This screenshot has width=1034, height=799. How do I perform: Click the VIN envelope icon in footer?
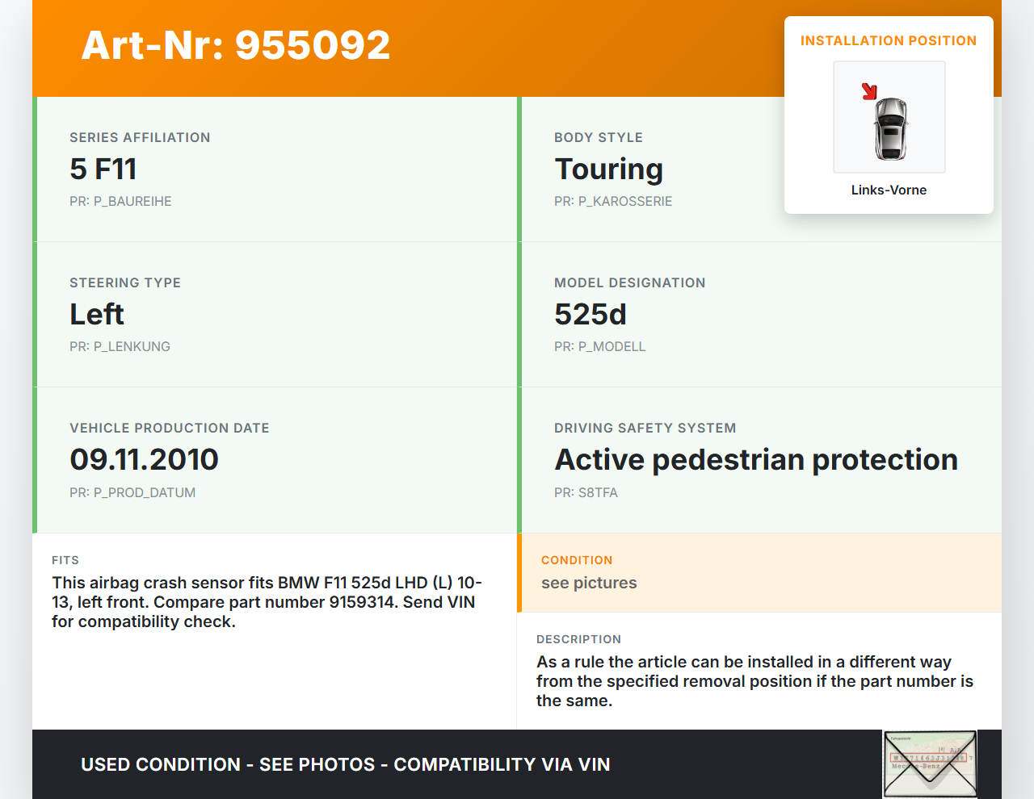(930, 763)
